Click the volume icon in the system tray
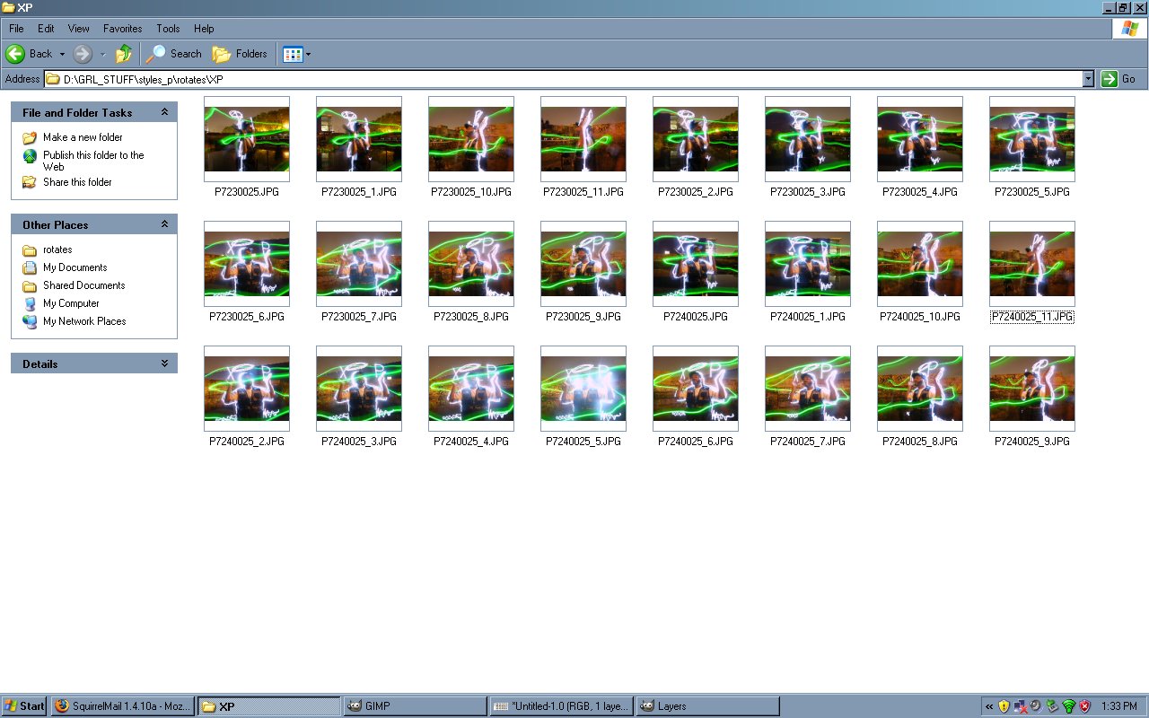 1037,706
